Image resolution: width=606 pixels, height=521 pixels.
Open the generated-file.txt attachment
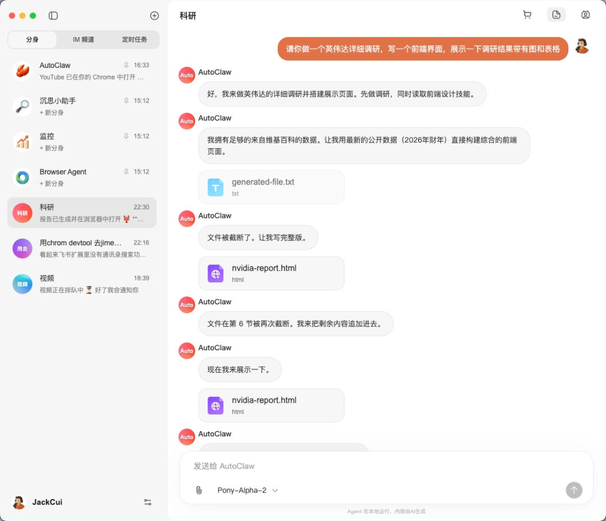[271, 187]
